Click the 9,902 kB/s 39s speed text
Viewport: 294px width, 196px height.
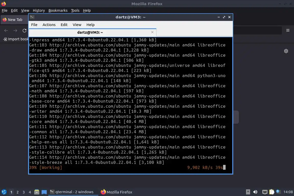point(205,167)
